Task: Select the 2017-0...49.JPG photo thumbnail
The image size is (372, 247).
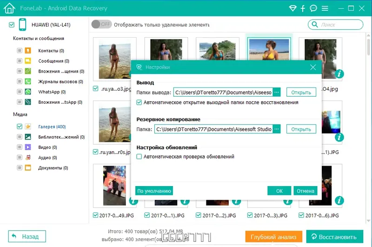Action: (114, 186)
